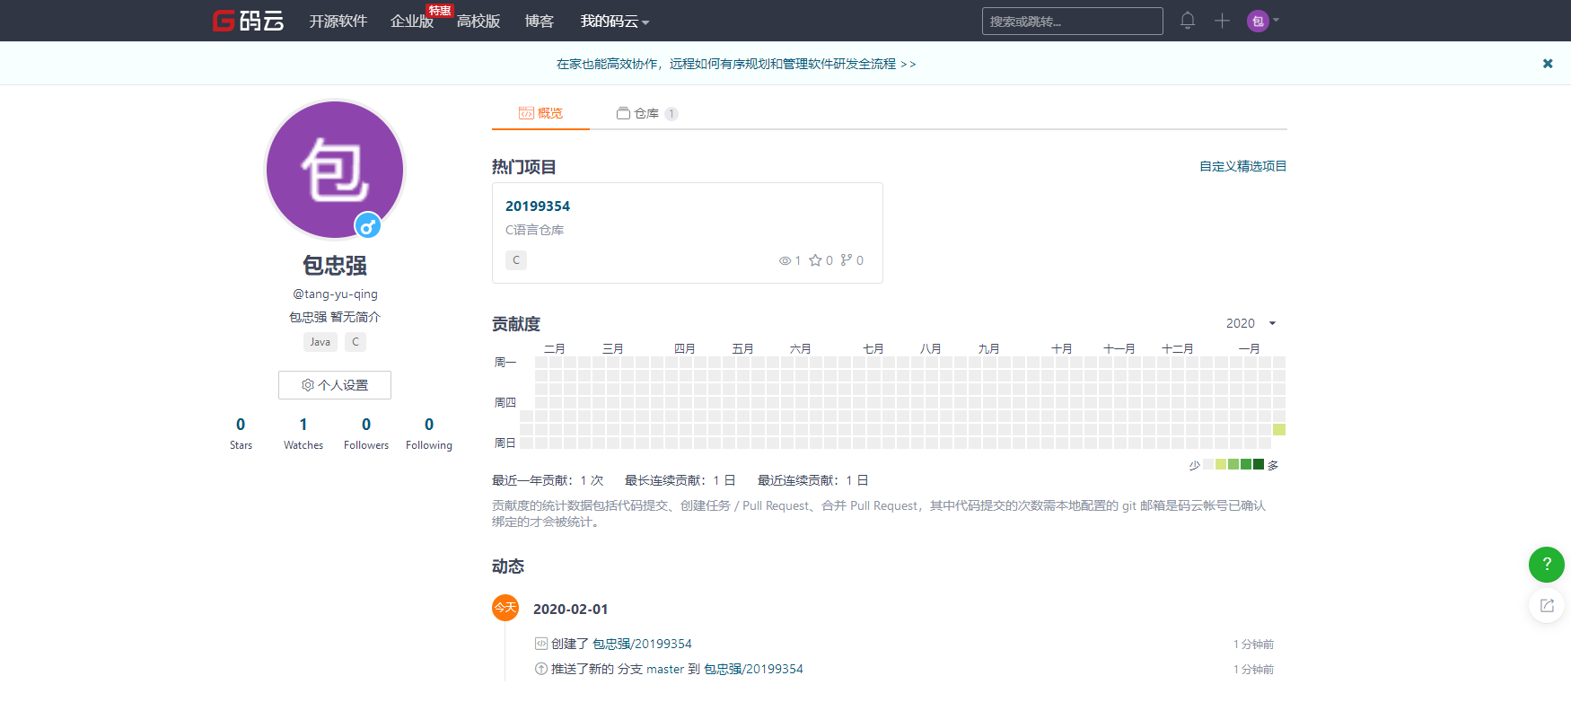Click the 包忠强 暂无简介 bio text
1571x702 pixels.
pyautogui.click(x=335, y=317)
